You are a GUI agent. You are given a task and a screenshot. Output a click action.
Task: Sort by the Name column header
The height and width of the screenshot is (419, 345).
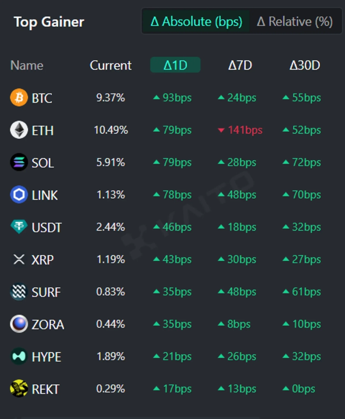click(27, 65)
